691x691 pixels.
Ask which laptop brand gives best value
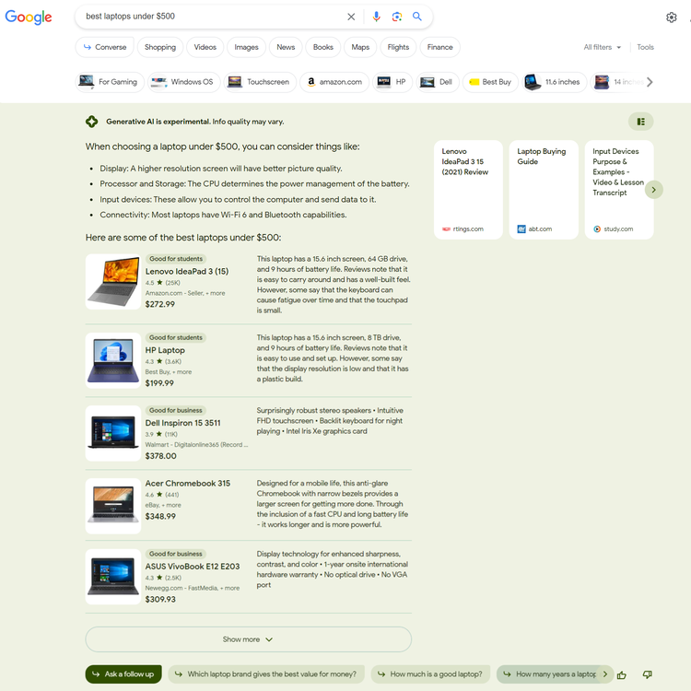(x=266, y=674)
